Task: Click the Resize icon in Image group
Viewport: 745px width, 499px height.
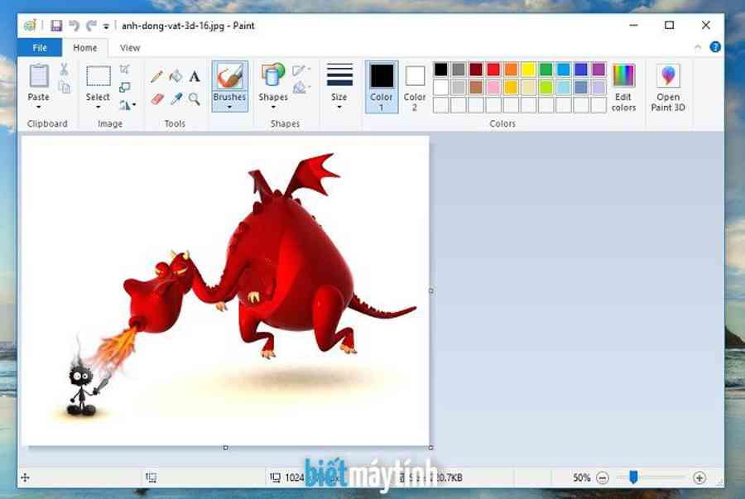Action: [124, 88]
